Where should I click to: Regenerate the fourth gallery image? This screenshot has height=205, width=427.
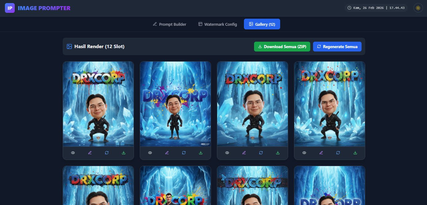tap(338, 153)
